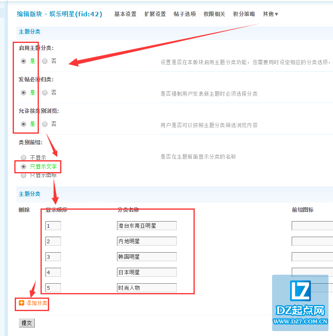Edit display order field containing 1
333x336 pixels.
pyautogui.click(x=53, y=226)
